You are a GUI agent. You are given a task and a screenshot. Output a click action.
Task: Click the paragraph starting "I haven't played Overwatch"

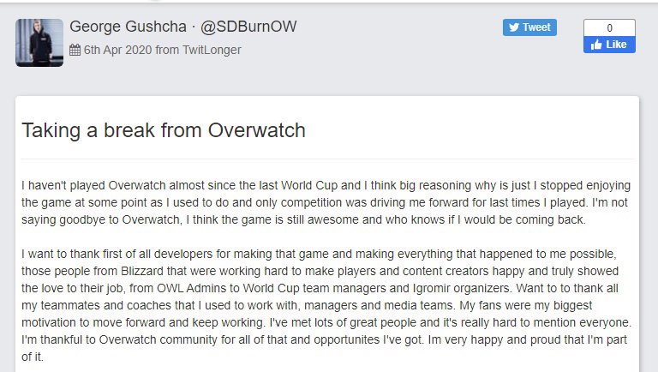point(326,201)
